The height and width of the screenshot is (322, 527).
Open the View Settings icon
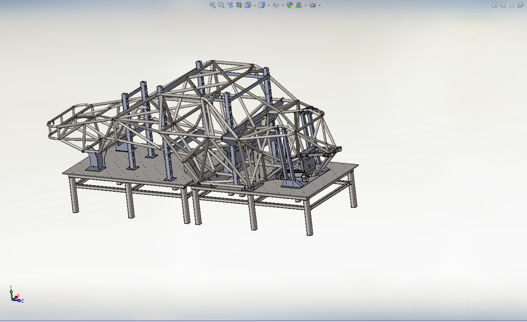pyautogui.click(x=312, y=5)
